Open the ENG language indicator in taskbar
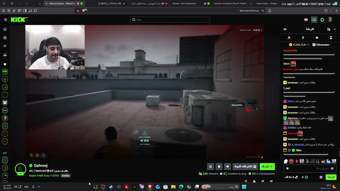 coord(27,187)
